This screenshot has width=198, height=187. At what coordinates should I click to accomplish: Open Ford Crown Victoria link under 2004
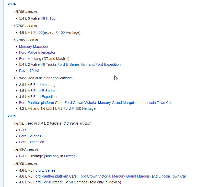(x=80, y=103)
